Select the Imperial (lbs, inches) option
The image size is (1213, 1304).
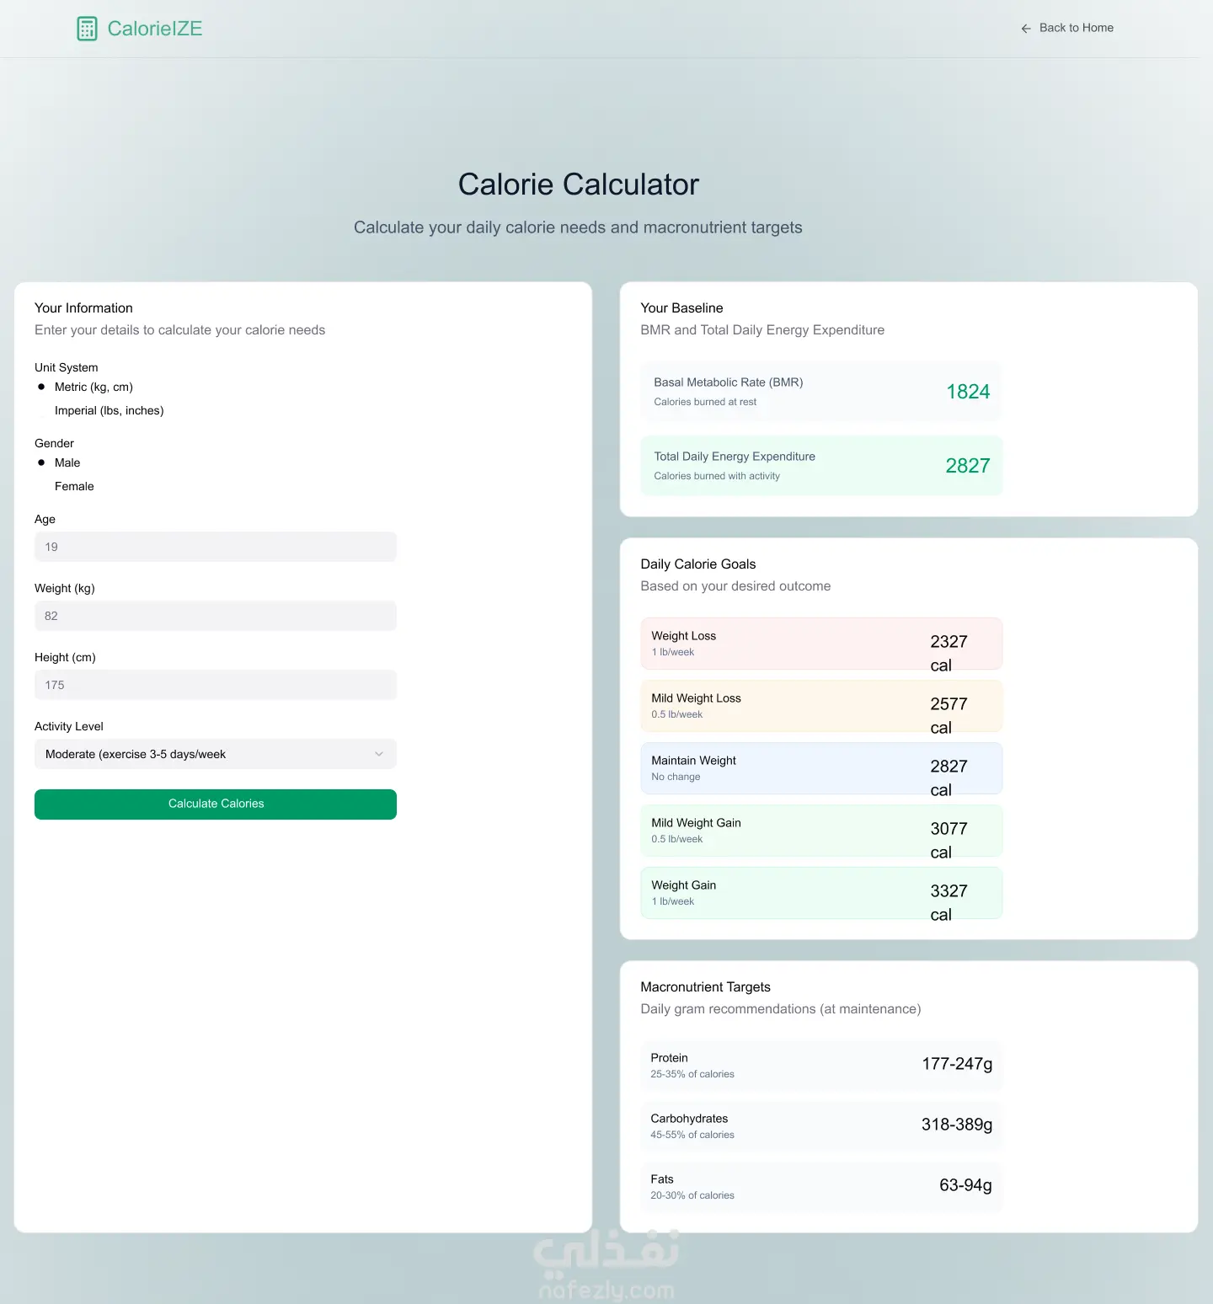41,411
